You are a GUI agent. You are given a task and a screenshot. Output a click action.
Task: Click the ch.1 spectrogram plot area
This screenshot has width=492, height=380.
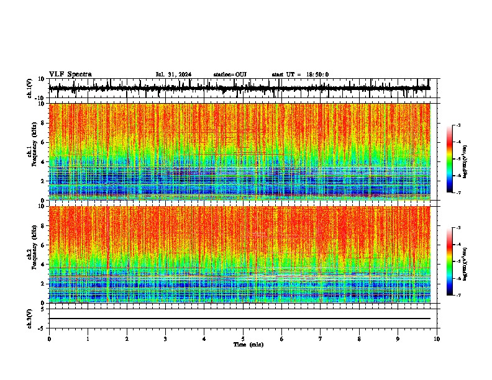tap(239, 152)
